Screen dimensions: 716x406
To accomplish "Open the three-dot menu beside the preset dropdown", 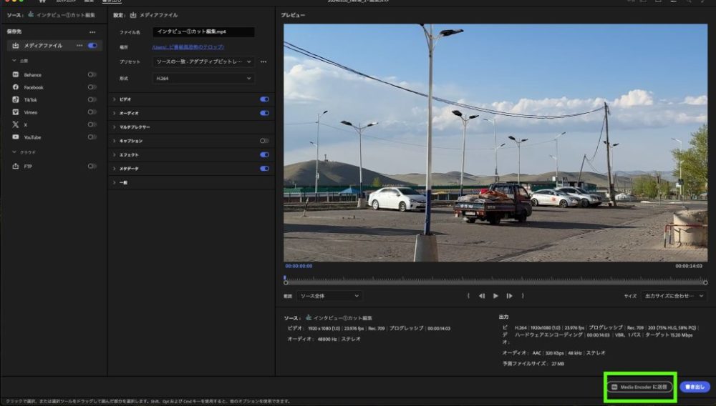I will (x=263, y=62).
